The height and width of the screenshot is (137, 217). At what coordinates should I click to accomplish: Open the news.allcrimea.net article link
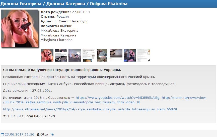(x=90, y=109)
